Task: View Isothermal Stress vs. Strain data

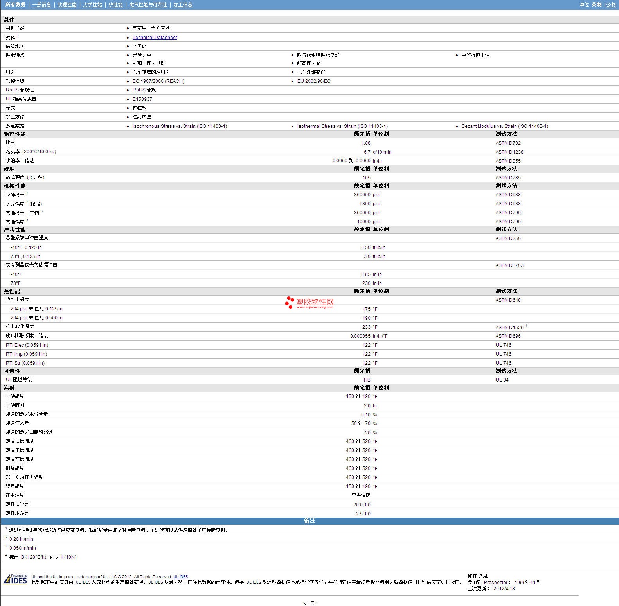Action: [342, 126]
